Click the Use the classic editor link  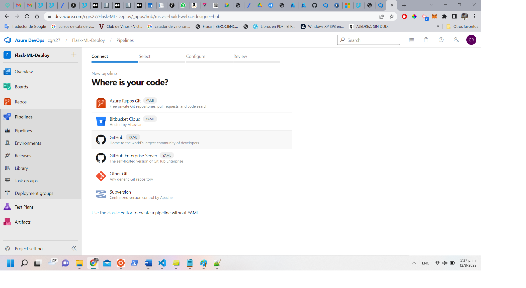[112, 213]
